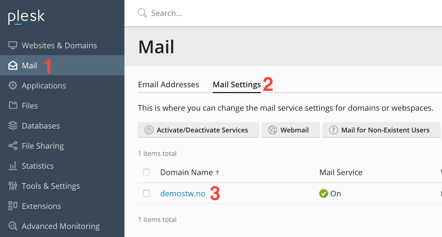
Task: Click the Statistics bar chart icon
Action: (13, 166)
